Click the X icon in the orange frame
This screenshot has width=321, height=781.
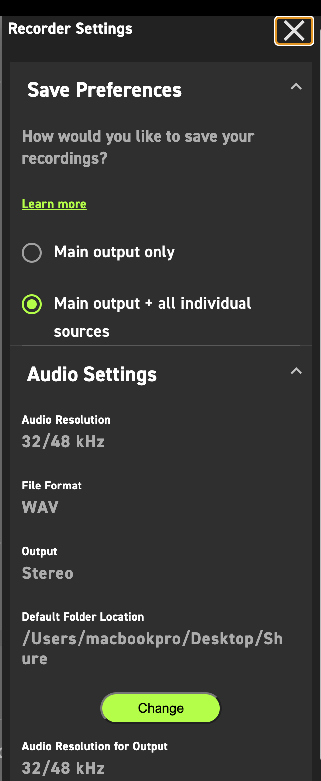click(294, 31)
